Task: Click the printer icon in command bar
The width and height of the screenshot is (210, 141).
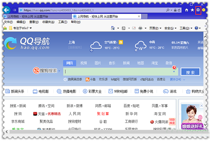Action: pos(140,28)
